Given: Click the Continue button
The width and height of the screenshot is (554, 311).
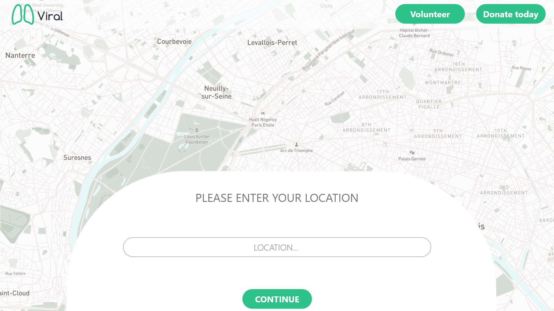Looking at the screenshot, I should click(x=277, y=299).
